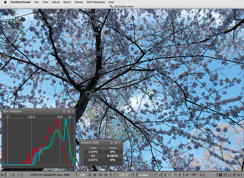Toggle RAW view mode R button
This screenshot has height=178, width=244.
pyautogui.click(x=8, y=175)
